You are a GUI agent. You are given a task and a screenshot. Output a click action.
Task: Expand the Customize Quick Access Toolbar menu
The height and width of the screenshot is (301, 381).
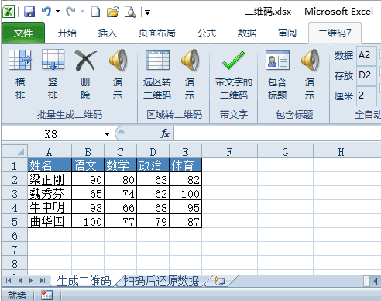(147, 12)
